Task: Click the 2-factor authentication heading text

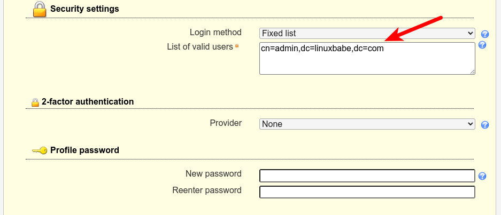Action: 88,101
